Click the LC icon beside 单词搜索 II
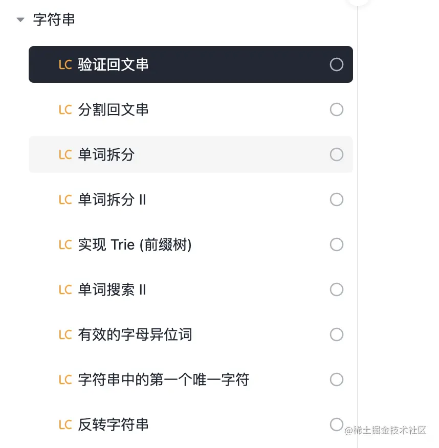 65,290
